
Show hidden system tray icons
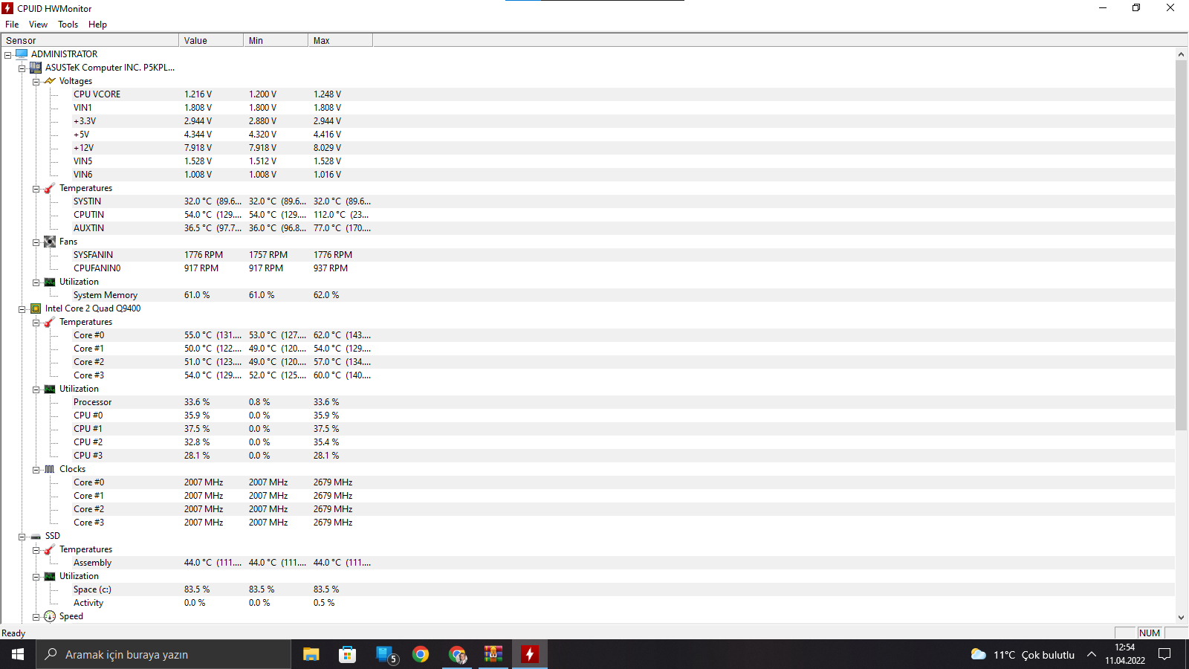click(1092, 654)
